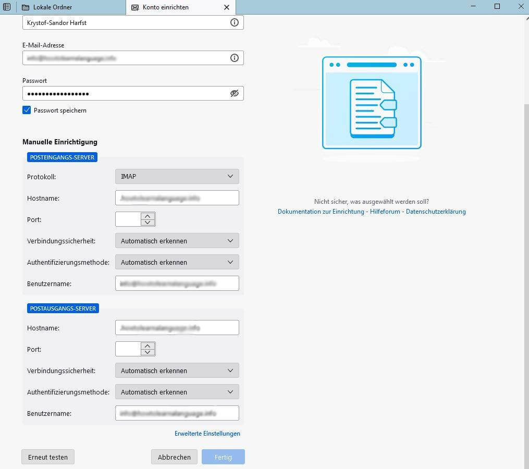The image size is (529, 469).
Task: Click the icon on the Konto einrichten tab
Action: click(134, 7)
